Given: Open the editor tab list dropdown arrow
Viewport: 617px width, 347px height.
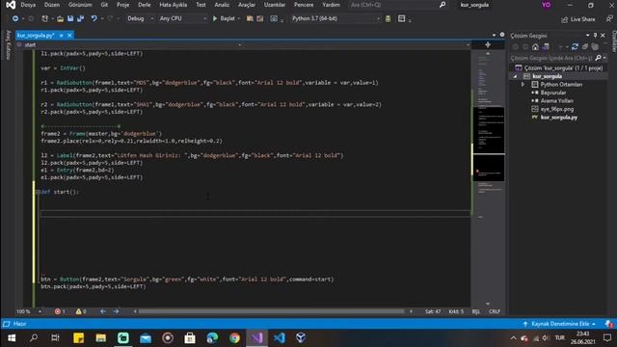Looking at the screenshot, I should click(494, 35).
